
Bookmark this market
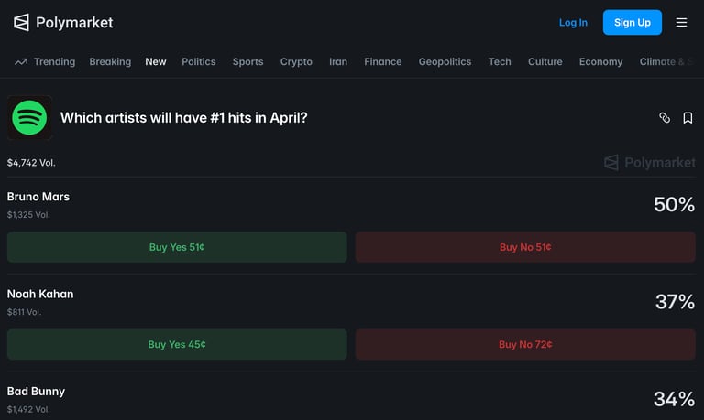pos(687,118)
